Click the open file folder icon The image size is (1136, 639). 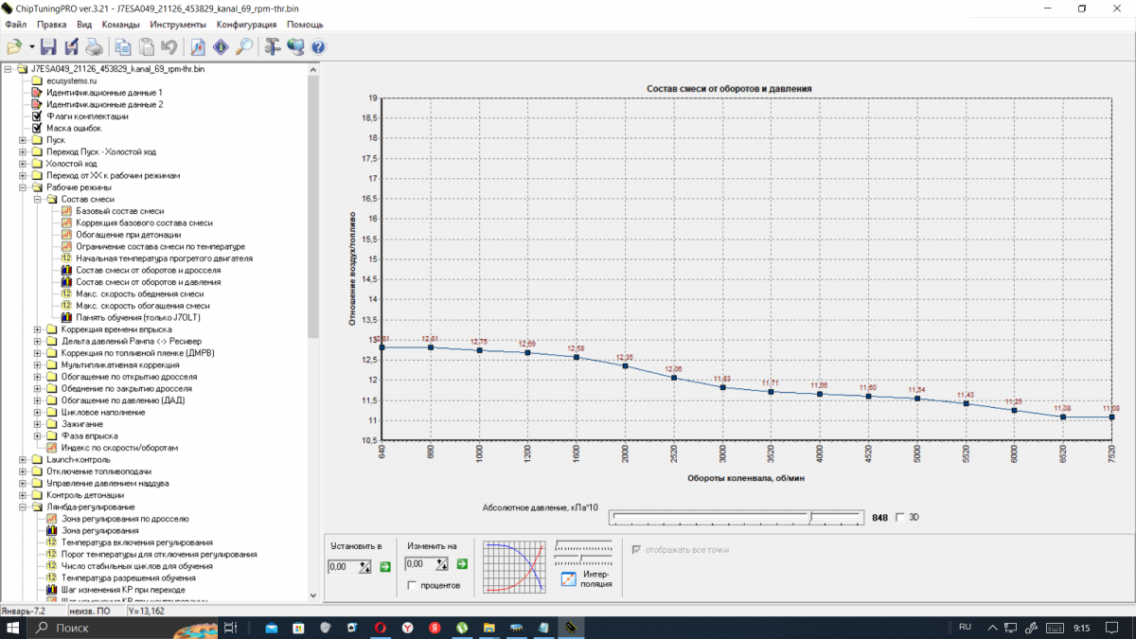point(13,46)
